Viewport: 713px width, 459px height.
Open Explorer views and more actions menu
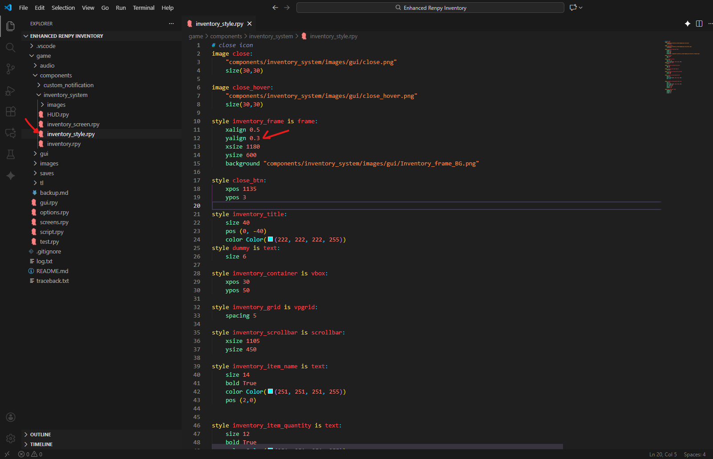(171, 24)
